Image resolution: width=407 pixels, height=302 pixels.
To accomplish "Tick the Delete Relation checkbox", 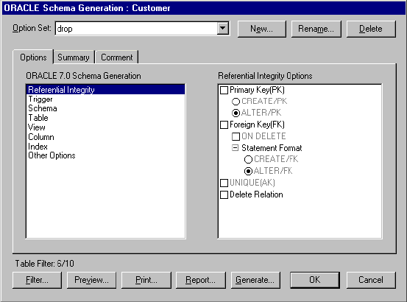I will click(x=224, y=194).
